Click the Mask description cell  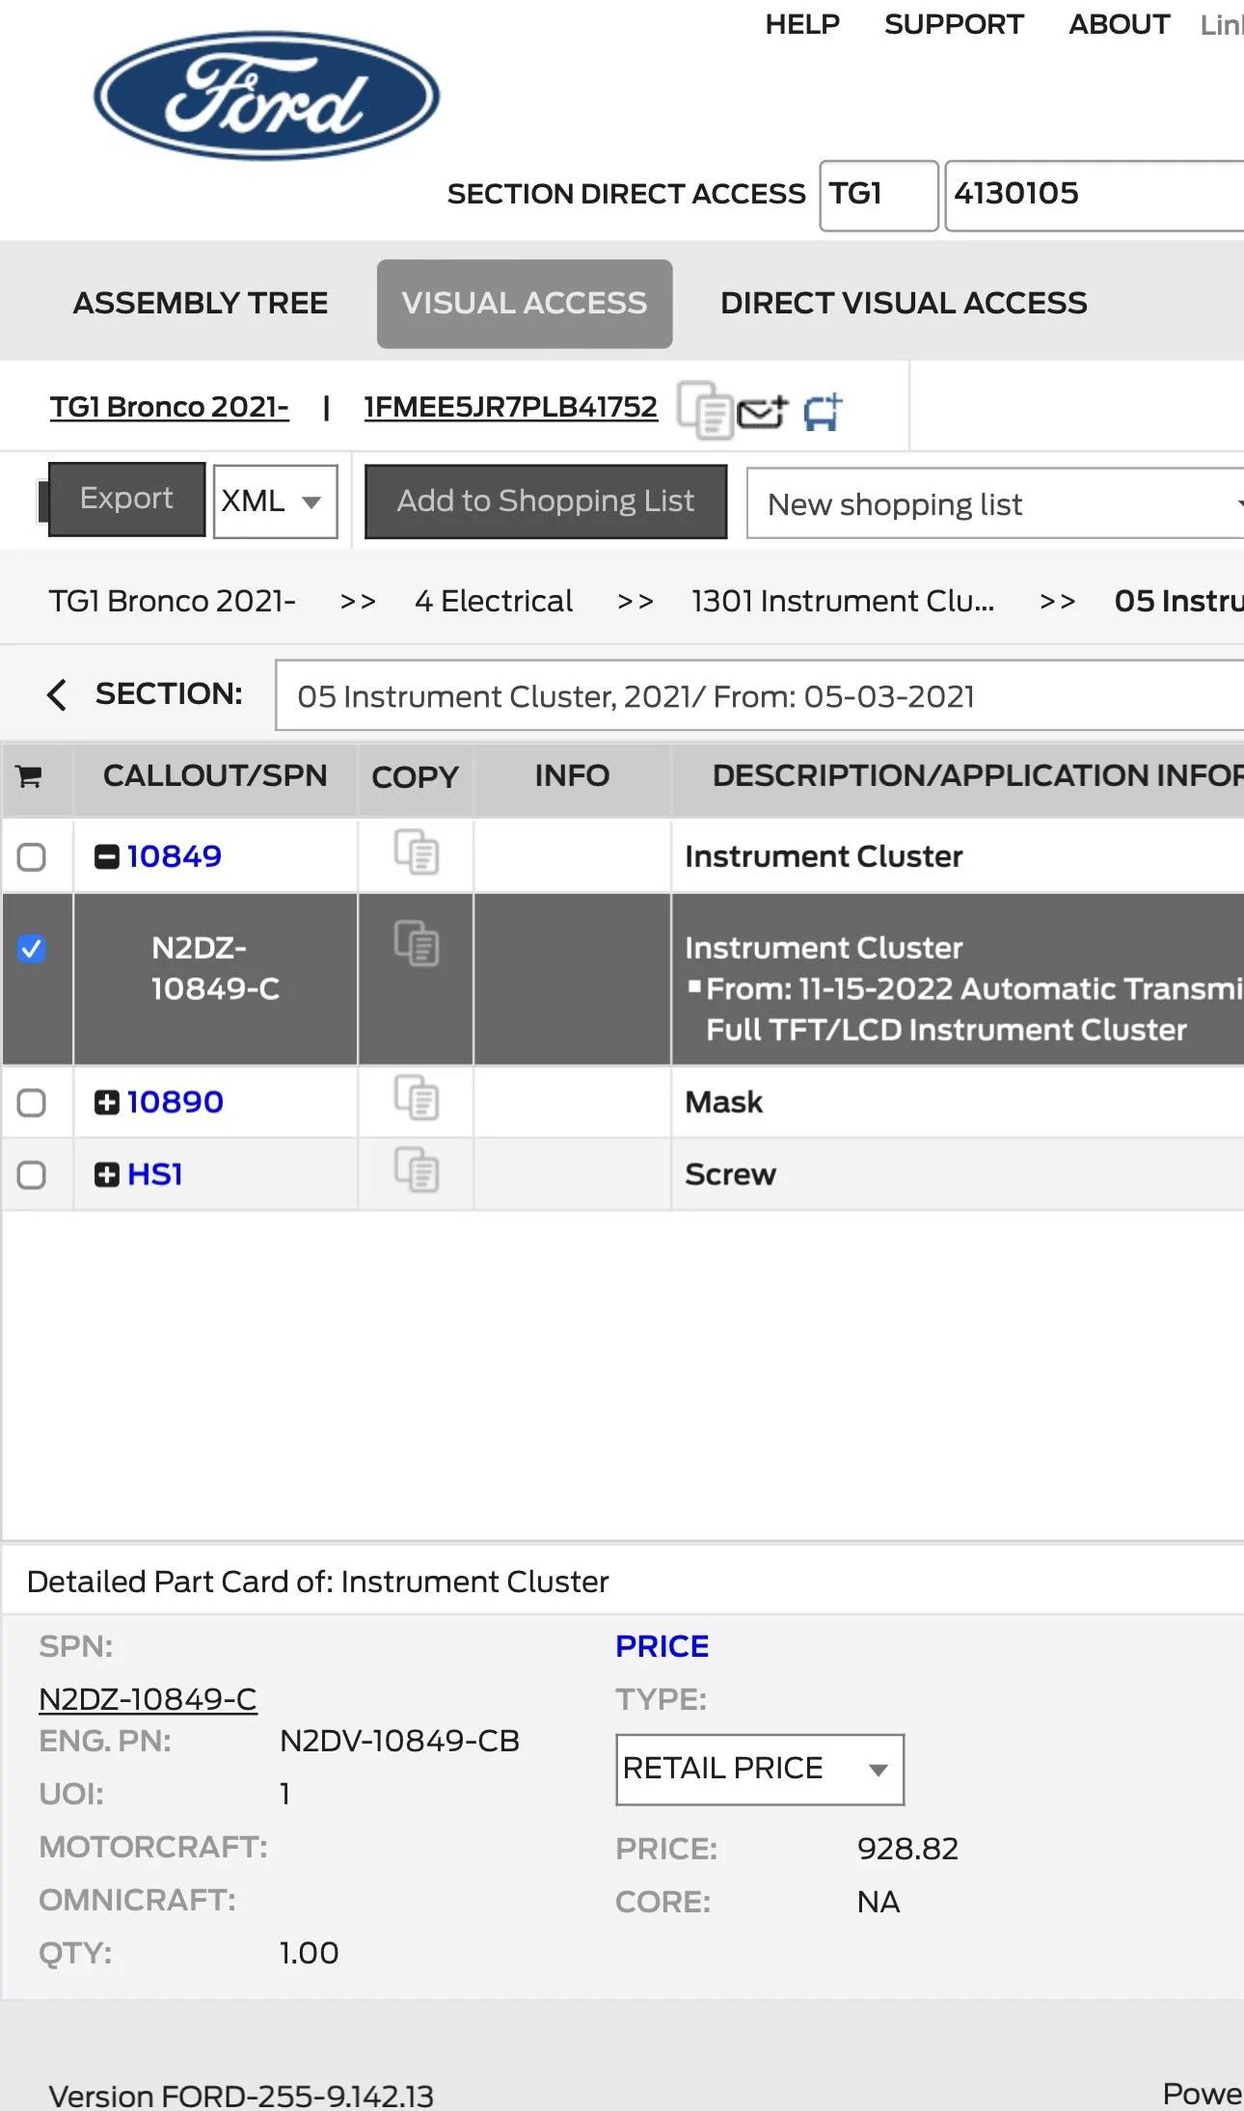[x=724, y=1102]
